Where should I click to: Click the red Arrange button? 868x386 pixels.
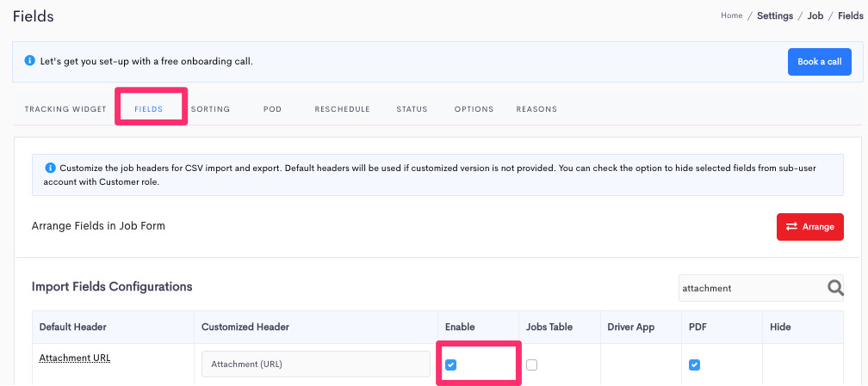click(809, 227)
